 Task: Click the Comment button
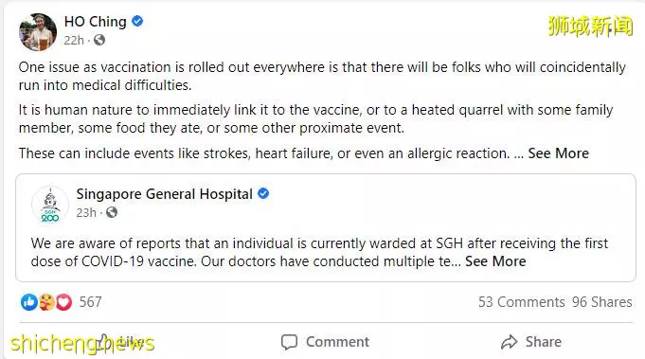pos(325,342)
